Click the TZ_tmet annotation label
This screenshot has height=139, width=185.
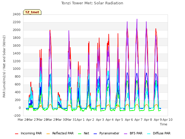tap(32, 12)
